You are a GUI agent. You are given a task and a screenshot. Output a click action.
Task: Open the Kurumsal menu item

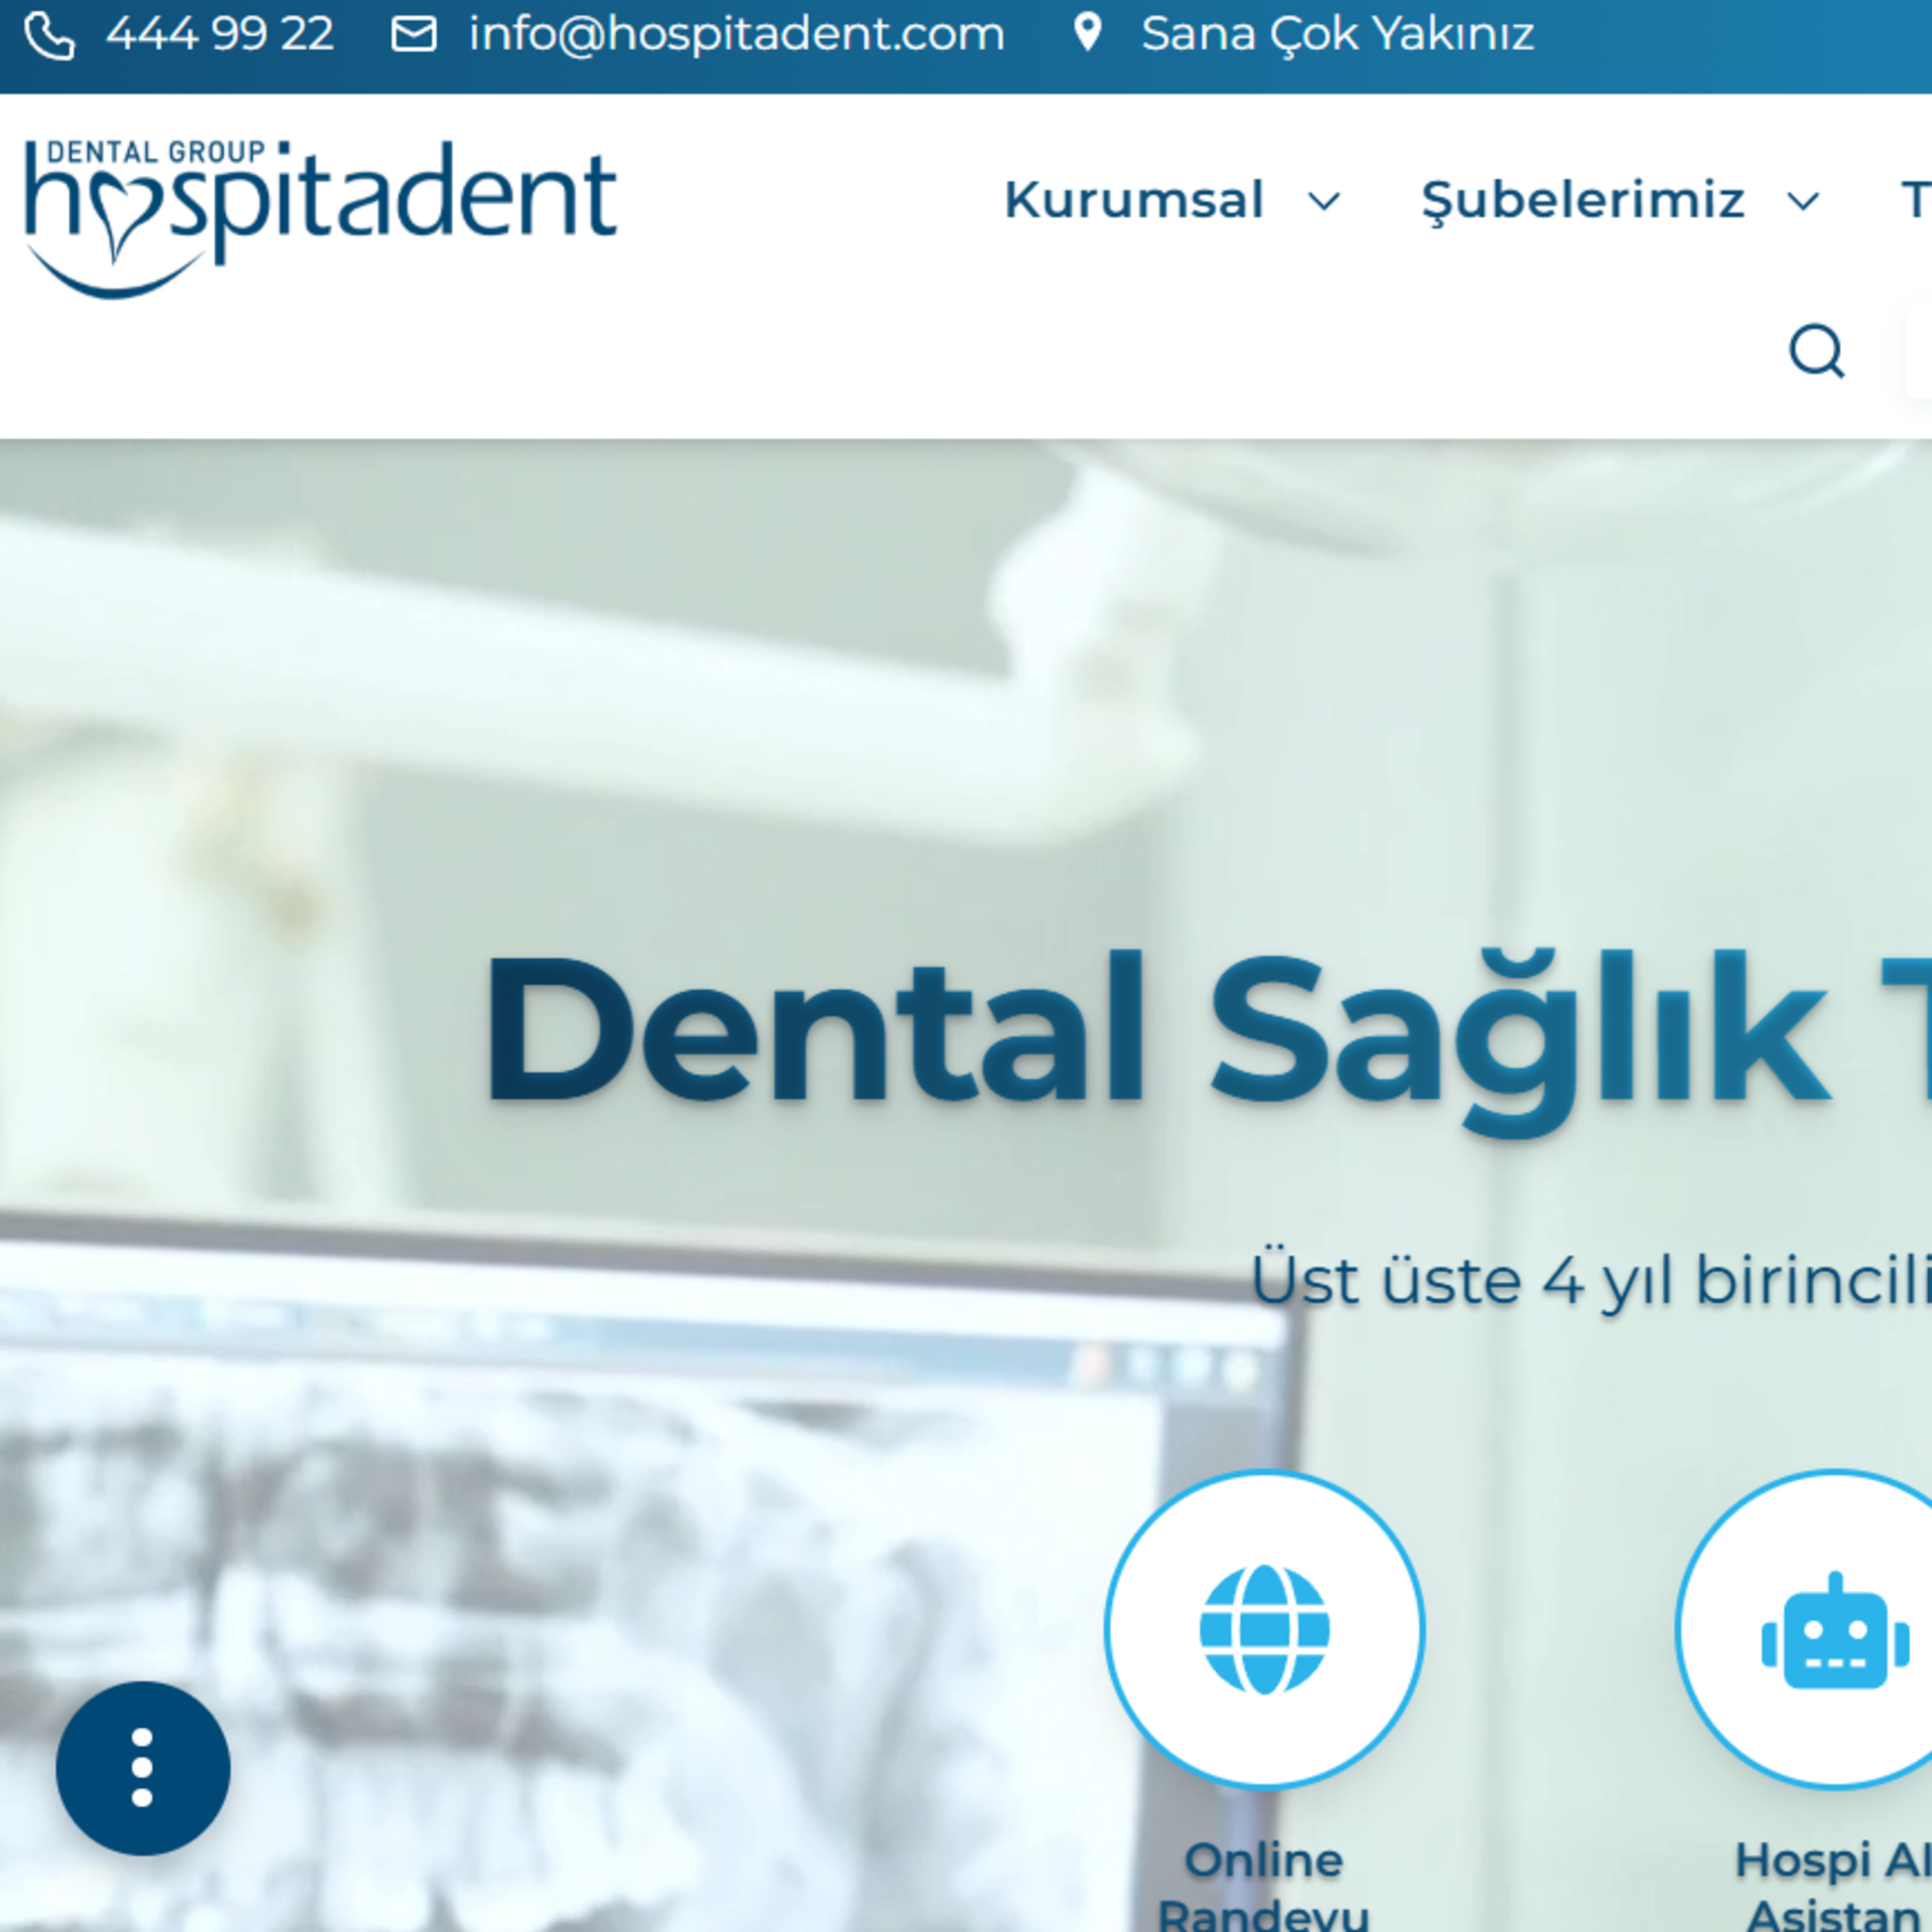click(x=1134, y=199)
